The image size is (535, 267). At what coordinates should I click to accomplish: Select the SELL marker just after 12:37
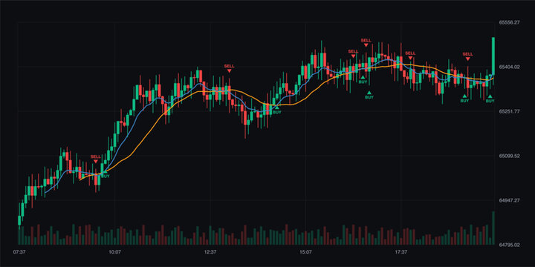230,68
